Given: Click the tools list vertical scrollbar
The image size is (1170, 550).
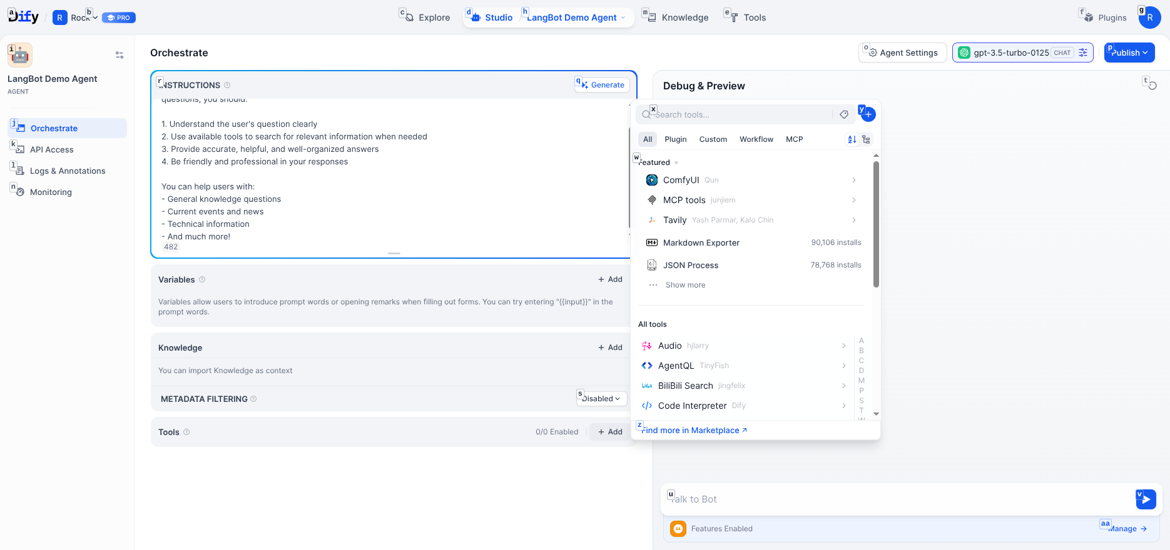Looking at the screenshot, I should 876,225.
